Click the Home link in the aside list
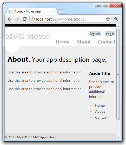Image resolution: width=126 pixels, height=145 pixels. [x=100, y=105]
